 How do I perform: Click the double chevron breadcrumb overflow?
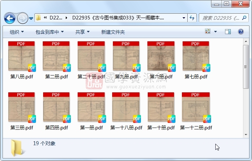45,18
